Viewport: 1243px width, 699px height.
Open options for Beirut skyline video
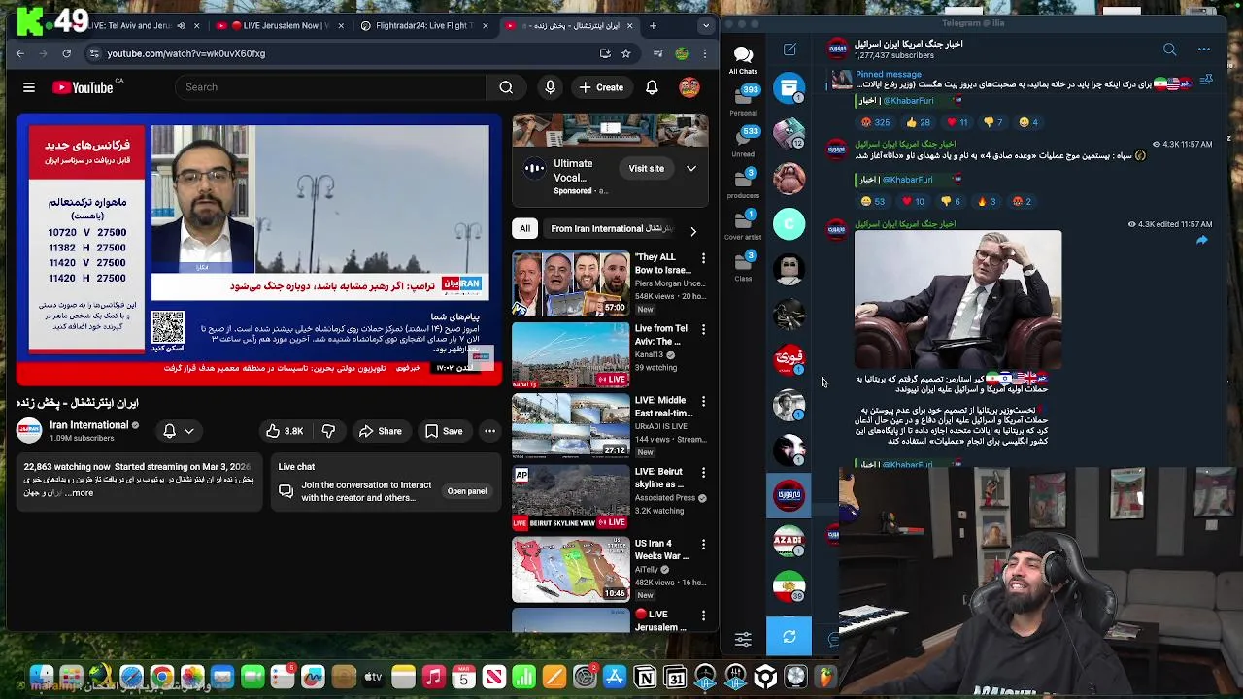703,472
